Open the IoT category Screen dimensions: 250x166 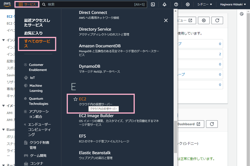tap(32, 78)
